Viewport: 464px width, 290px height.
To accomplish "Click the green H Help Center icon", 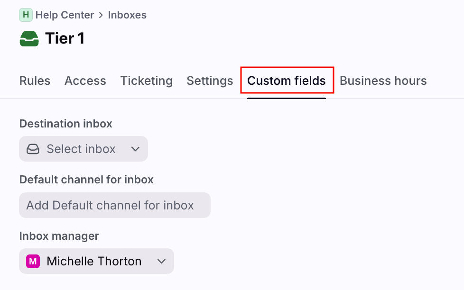I will click(26, 15).
